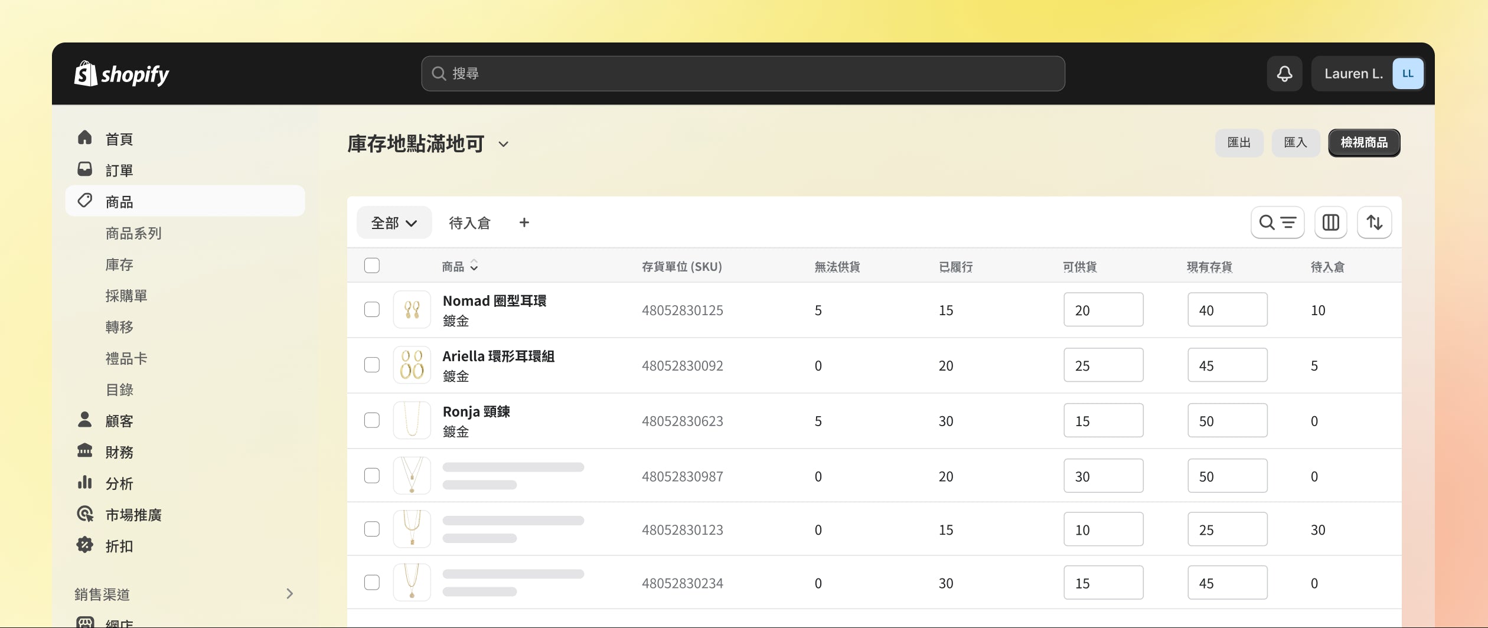Edit 現有存貨 field in SKU 48052830123 row
1488x628 pixels.
coord(1227,529)
